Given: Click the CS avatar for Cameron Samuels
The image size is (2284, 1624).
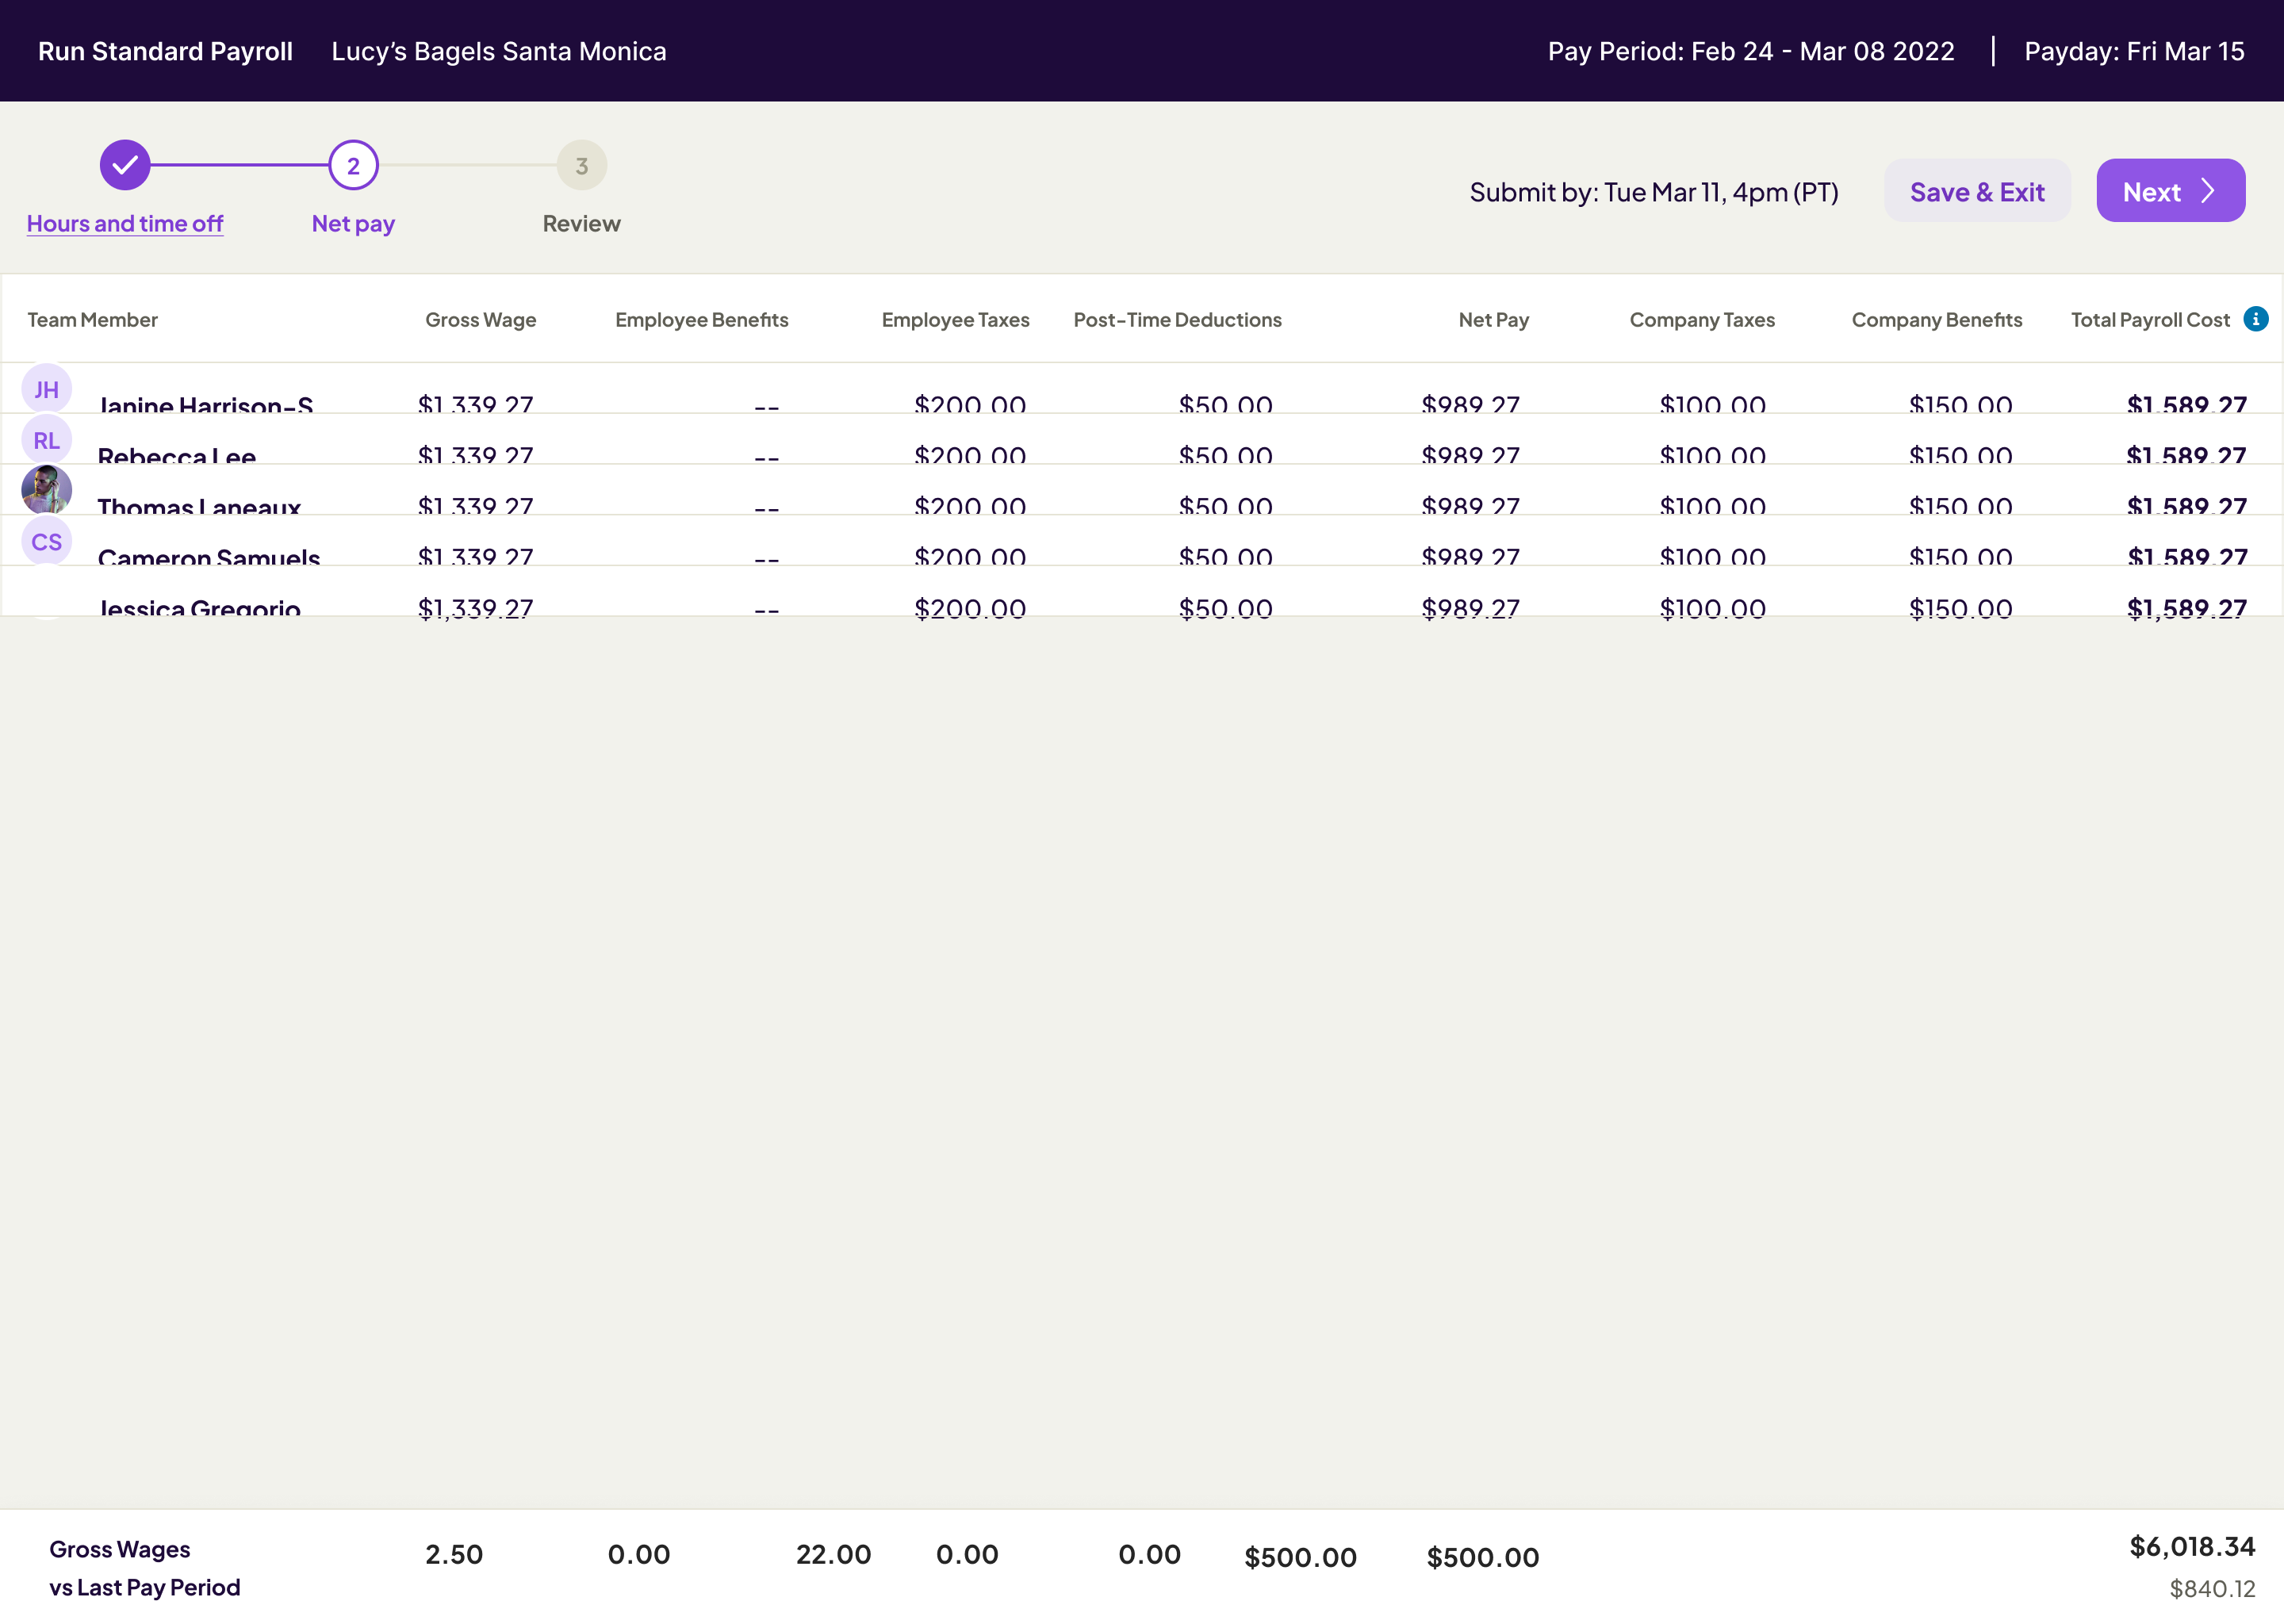Looking at the screenshot, I should click(46, 541).
